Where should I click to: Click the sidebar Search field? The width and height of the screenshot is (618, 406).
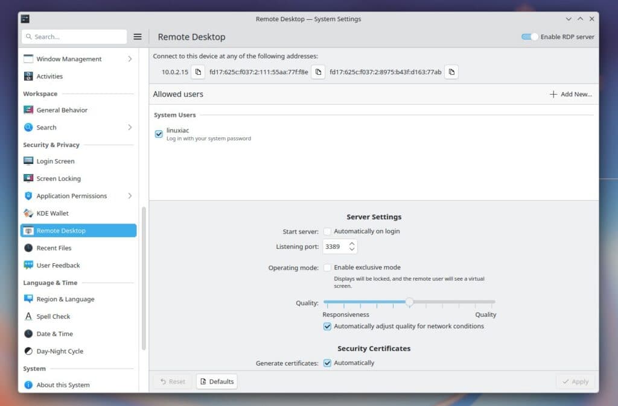(x=74, y=37)
